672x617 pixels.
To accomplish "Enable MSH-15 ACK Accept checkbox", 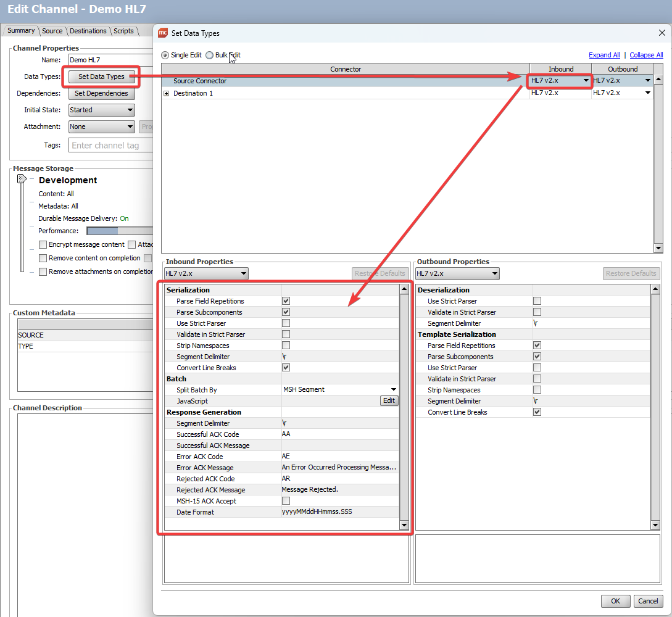I will click(x=286, y=501).
